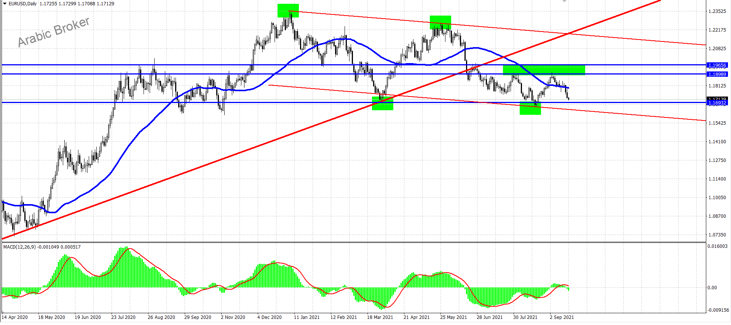This screenshot has width=731, height=325.
Task: Click the 1.15425 price axis value
Action: coord(717,123)
